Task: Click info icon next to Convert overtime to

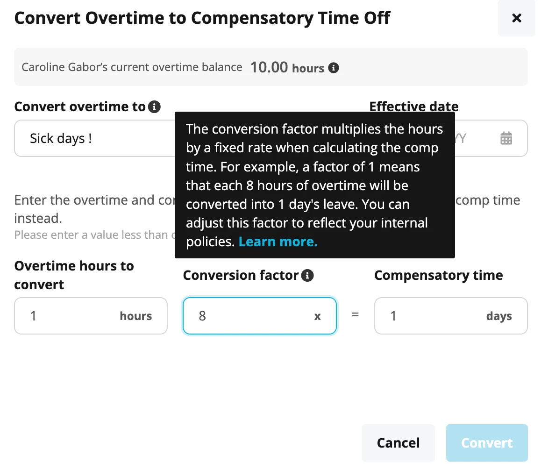Action: (x=154, y=107)
